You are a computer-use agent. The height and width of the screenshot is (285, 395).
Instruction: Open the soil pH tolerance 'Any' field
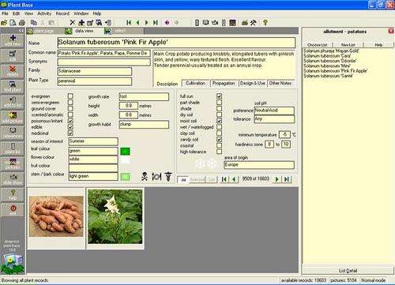pos(274,119)
